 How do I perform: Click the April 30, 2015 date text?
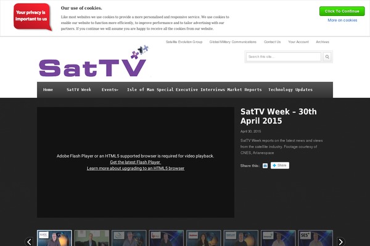pyautogui.click(x=250, y=132)
